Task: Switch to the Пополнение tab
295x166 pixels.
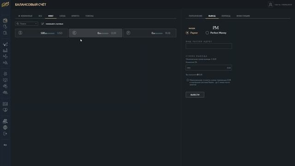Action: [x=195, y=16]
